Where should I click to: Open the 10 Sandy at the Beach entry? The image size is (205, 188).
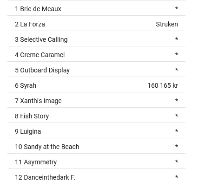click(x=96, y=146)
